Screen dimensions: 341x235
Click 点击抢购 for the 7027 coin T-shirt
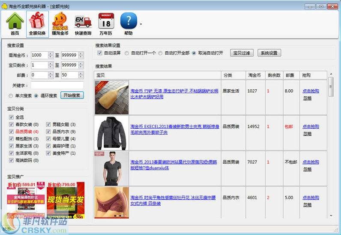click(311, 162)
